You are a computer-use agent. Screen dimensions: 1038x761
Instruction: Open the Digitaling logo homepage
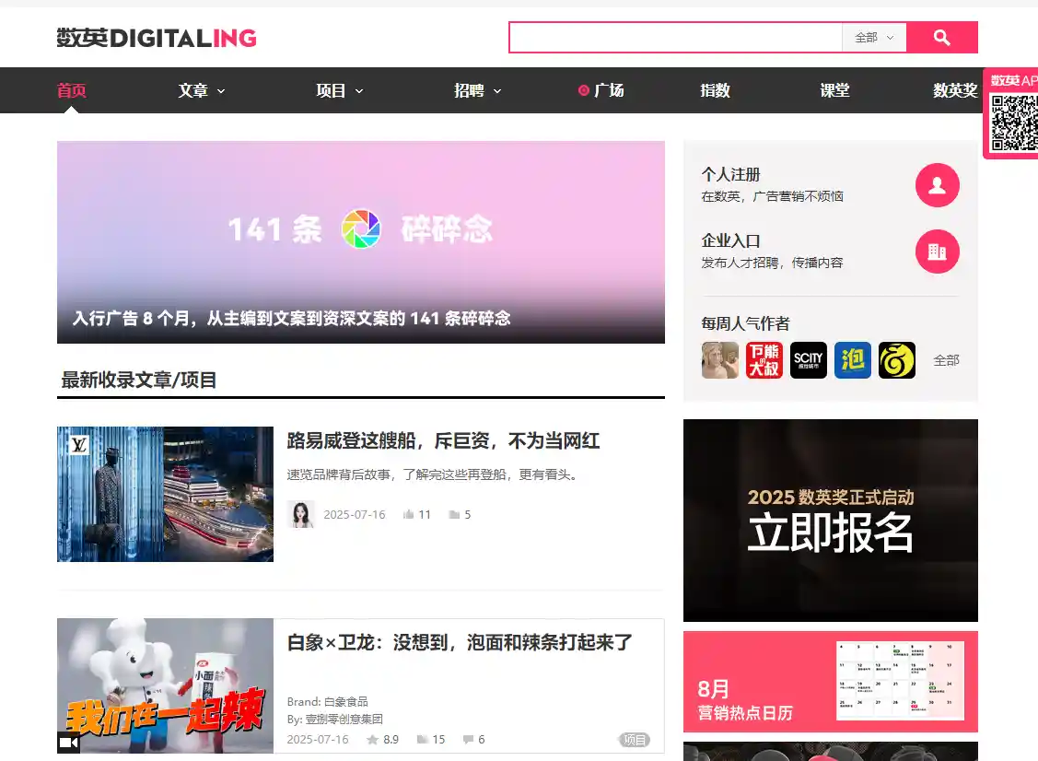pos(157,38)
